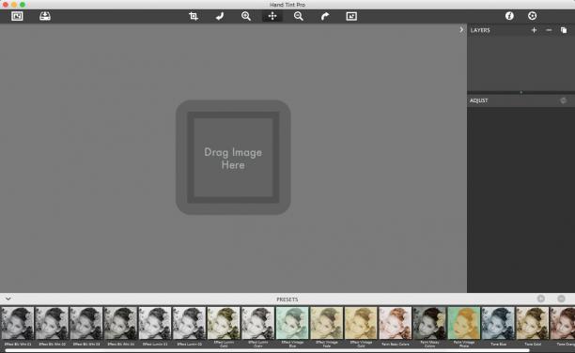Duplicate layer using copy icon
The width and height of the screenshot is (575, 353).
pyautogui.click(x=564, y=30)
